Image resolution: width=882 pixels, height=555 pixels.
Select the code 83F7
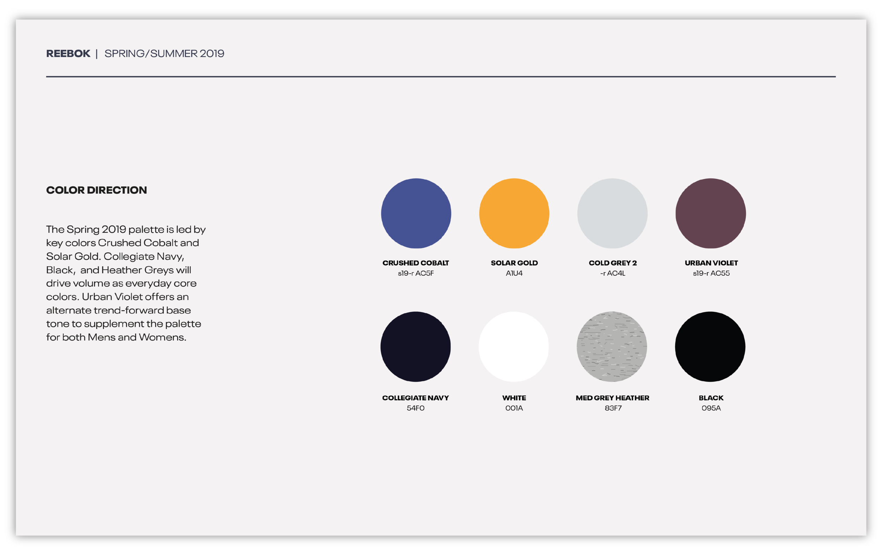coord(613,408)
